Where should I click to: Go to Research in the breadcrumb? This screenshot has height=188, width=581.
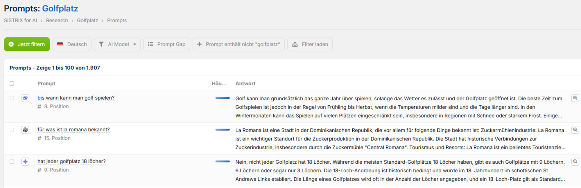pos(57,20)
